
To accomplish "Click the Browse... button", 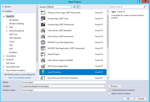I will click(115, 86).
